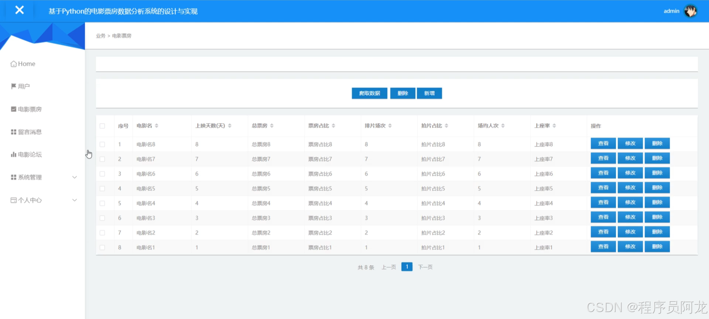View details of 电影名2 via 查看
This screenshot has width=709, height=319.
603,232
